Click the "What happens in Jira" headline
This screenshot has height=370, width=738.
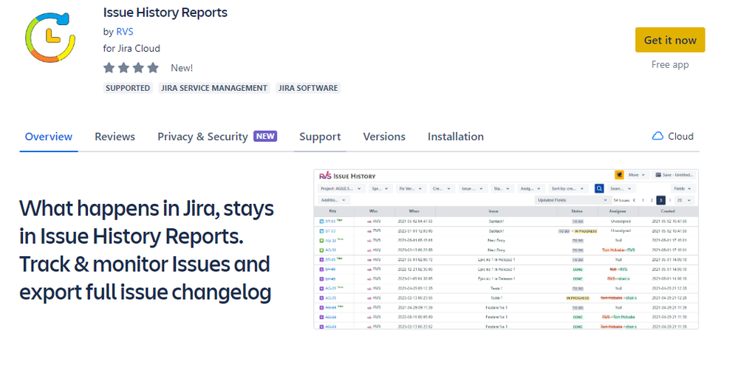[146, 250]
